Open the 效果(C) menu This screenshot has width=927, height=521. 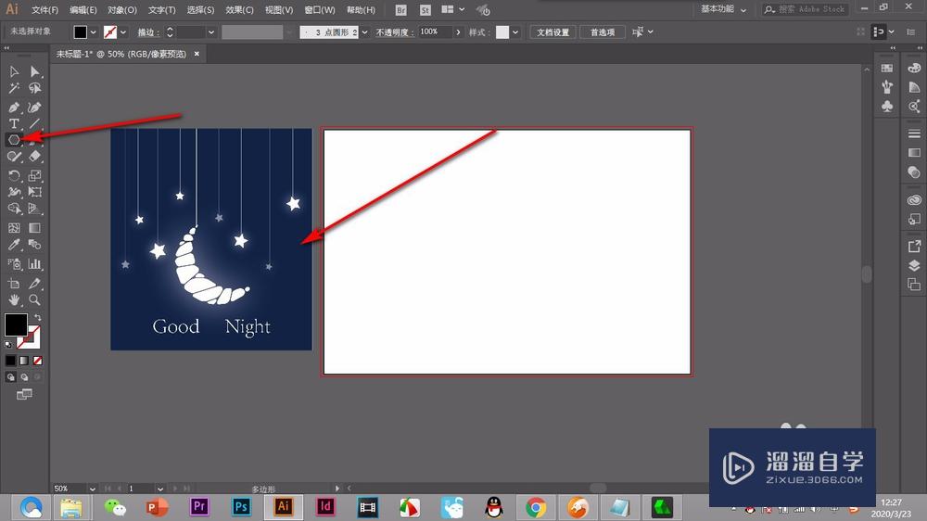[x=239, y=10]
